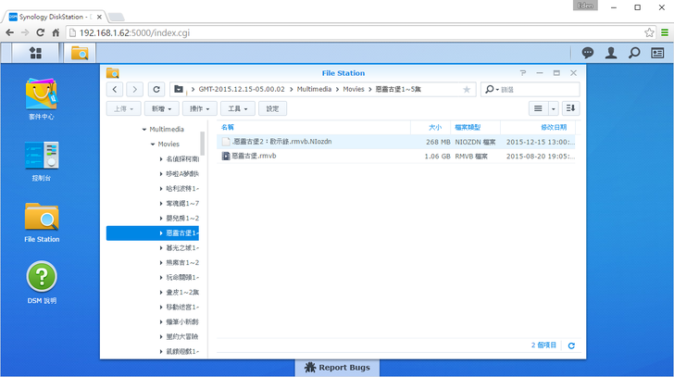Open the widgets panel icon
Image resolution: width=674 pixels, height=377 pixels.
[657, 53]
